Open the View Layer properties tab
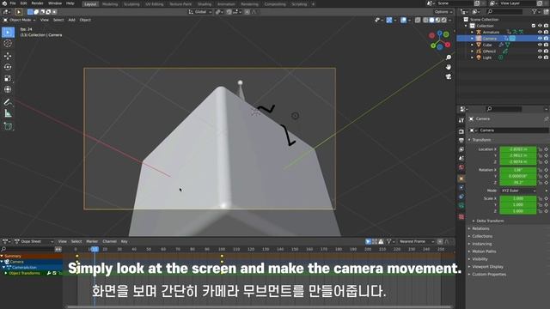 pyautogui.click(x=461, y=149)
